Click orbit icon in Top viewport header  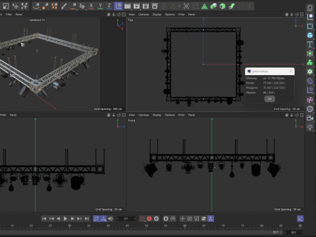pos(297,14)
